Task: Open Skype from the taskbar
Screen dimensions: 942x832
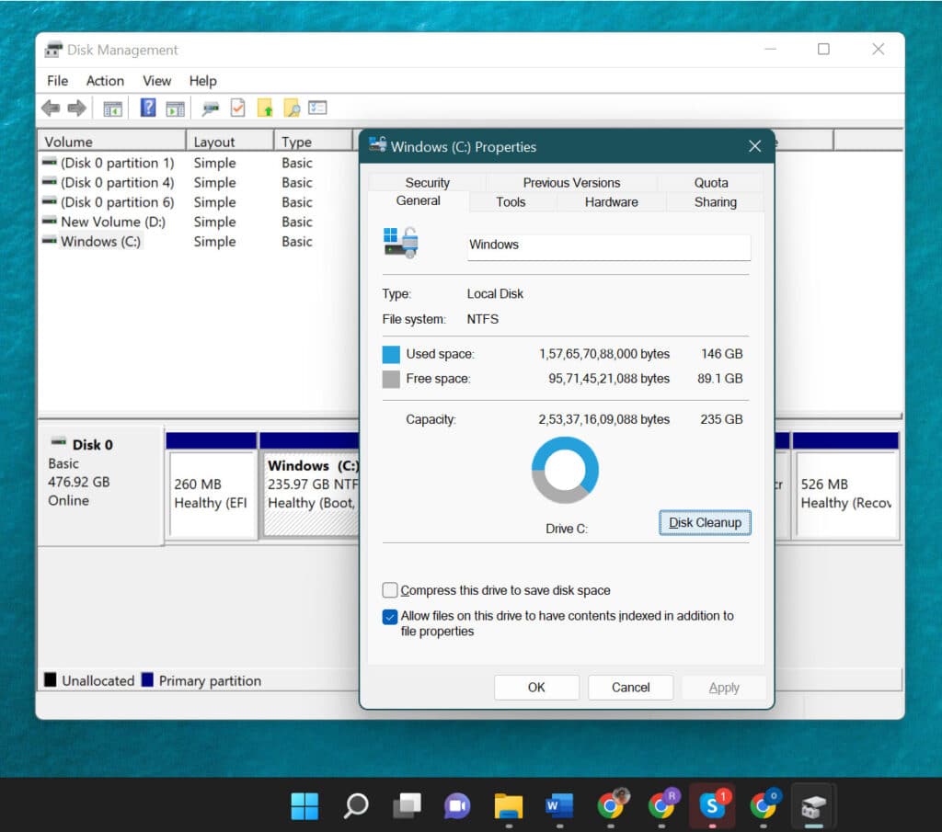Action: click(713, 804)
